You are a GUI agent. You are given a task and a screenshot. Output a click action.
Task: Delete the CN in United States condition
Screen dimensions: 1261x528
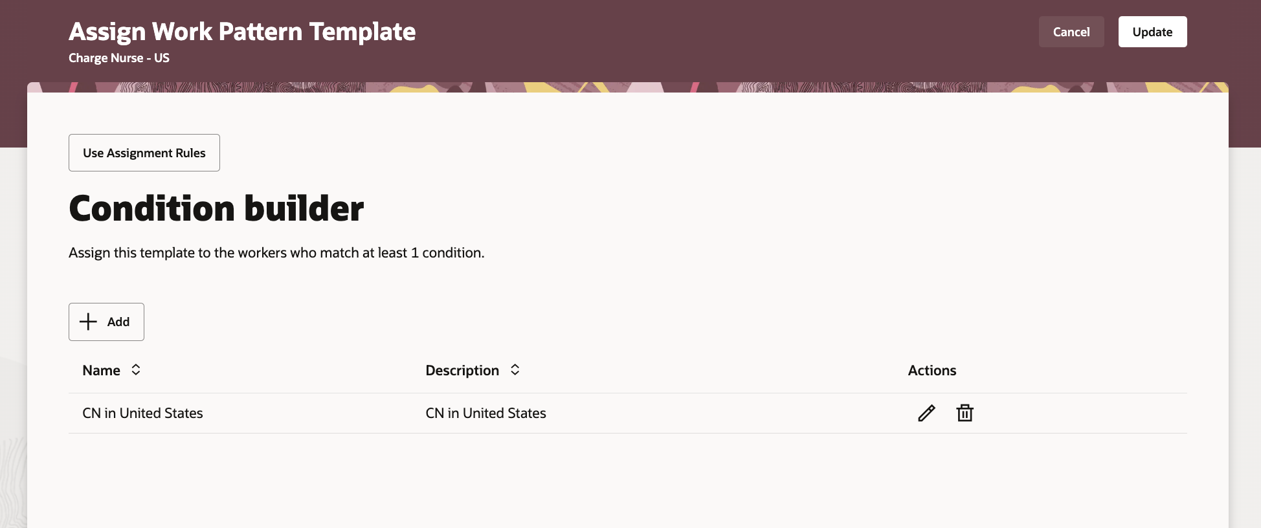tap(965, 413)
